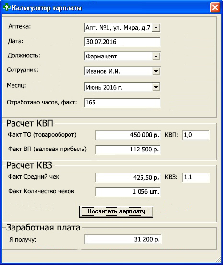Viewport: 223px width, 265px height.
Task: Focus the КВП coefficient field
Action: 196,135
